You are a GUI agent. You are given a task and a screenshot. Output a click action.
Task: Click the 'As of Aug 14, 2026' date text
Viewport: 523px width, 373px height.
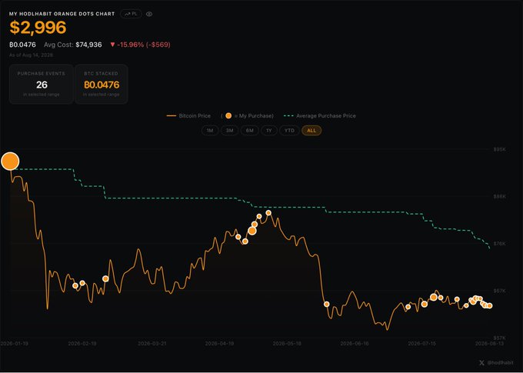(x=31, y=55)
